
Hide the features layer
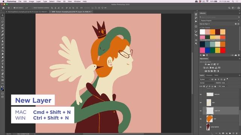[x=201, y=94]
